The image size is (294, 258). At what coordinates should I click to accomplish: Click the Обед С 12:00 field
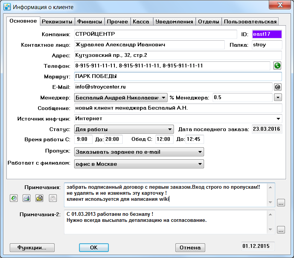pyautogui.click(x=165, y=139)
